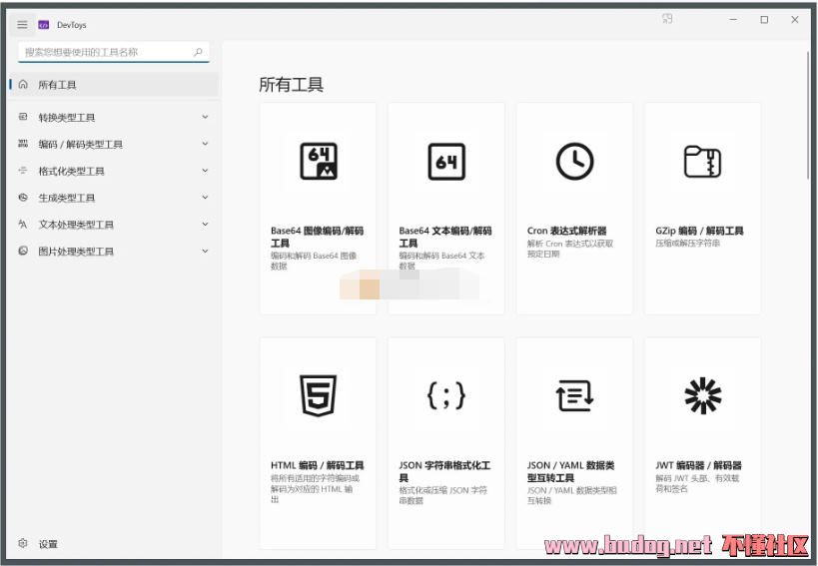The height and width of the screenshot is (566, 818).
Task: Open 设置 at sidebar bottom
Action: (114, 544)
